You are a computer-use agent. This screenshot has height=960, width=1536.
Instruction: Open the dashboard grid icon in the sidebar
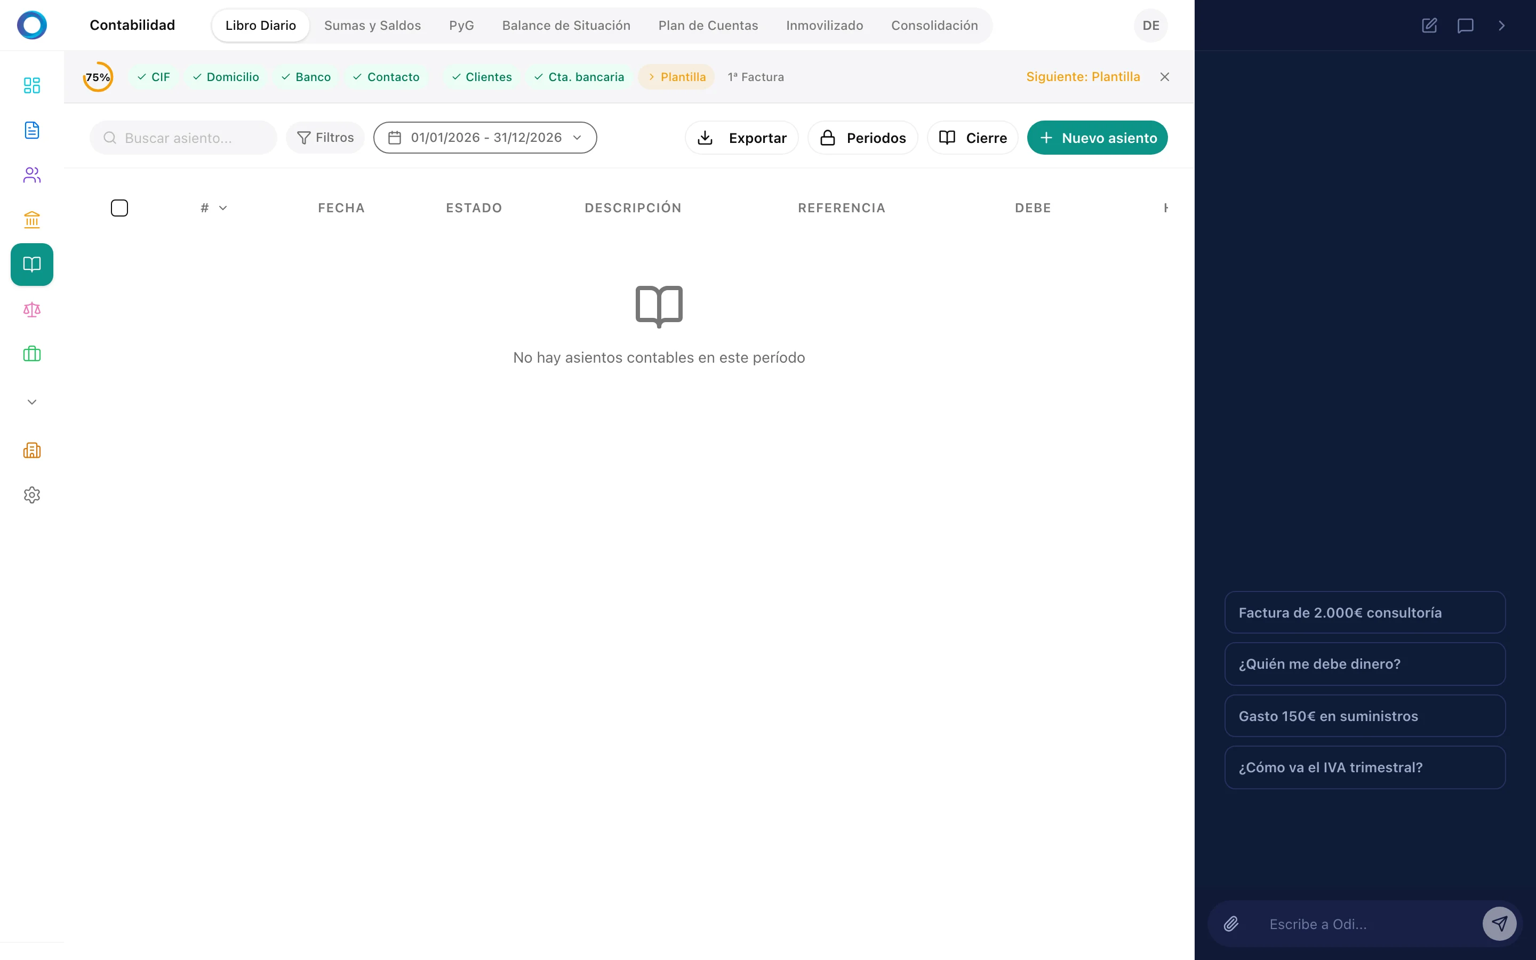32,85
